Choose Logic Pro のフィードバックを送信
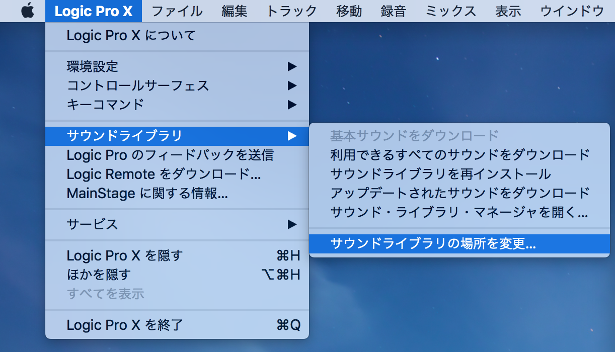The image size is (615, 352). coord(170,155)
